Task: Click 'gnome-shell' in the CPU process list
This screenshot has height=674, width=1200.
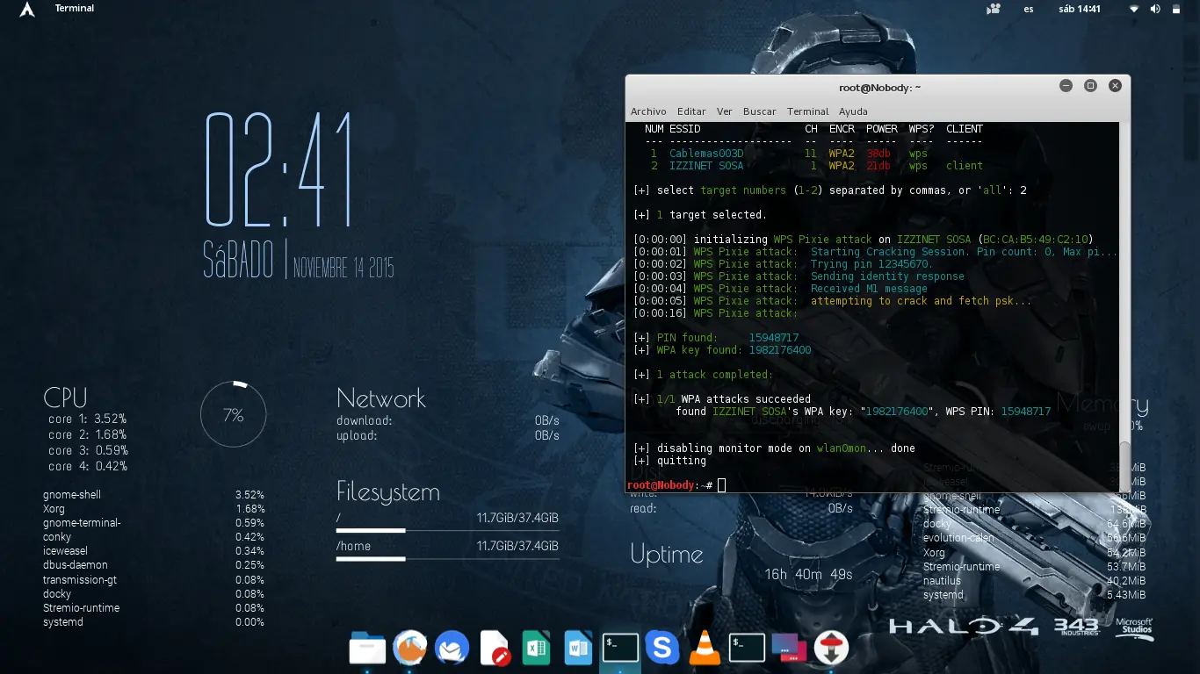Action: (x=72, y=495)
